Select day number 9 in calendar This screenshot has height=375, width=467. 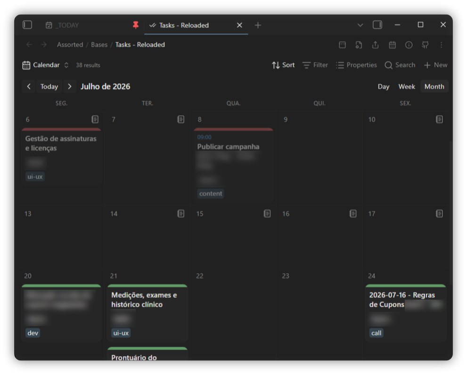pos(286,120)
